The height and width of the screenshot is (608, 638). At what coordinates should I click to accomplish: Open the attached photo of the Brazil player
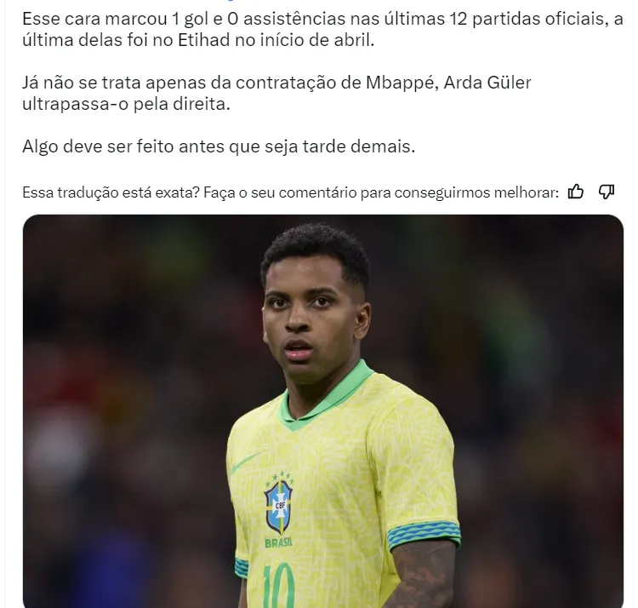(323, 411)
